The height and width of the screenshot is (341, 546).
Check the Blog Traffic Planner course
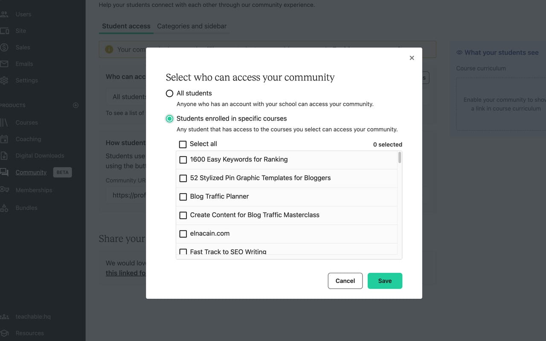183,197
